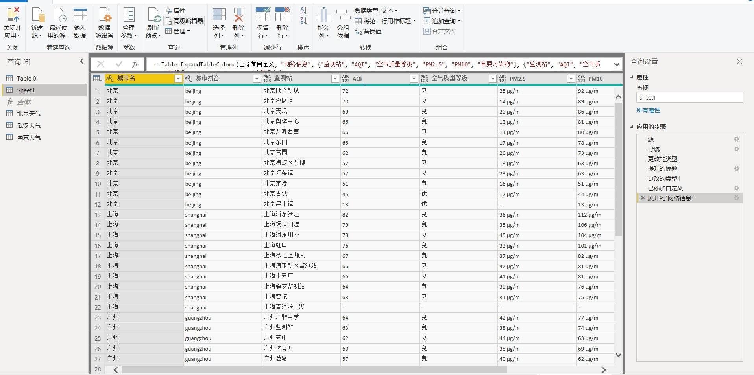Open filter dropdown for 城市名 column
Screen dimensions: 754x375
click(178, 79)
